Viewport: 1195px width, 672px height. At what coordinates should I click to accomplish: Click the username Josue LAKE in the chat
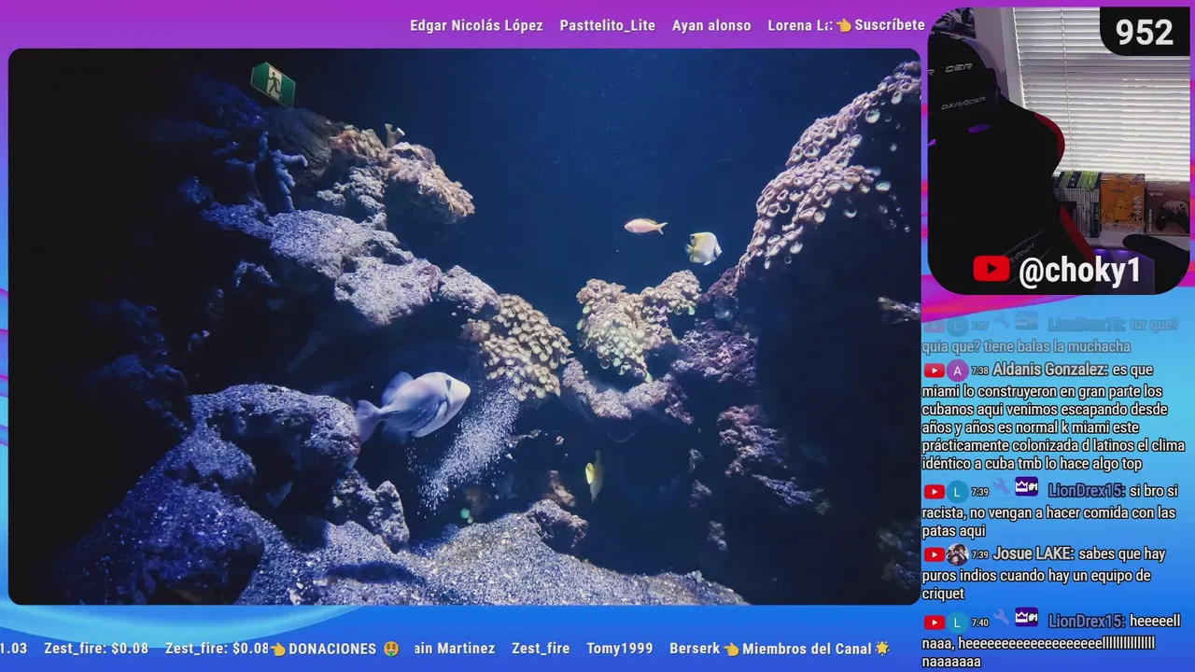click(1032, 554)
